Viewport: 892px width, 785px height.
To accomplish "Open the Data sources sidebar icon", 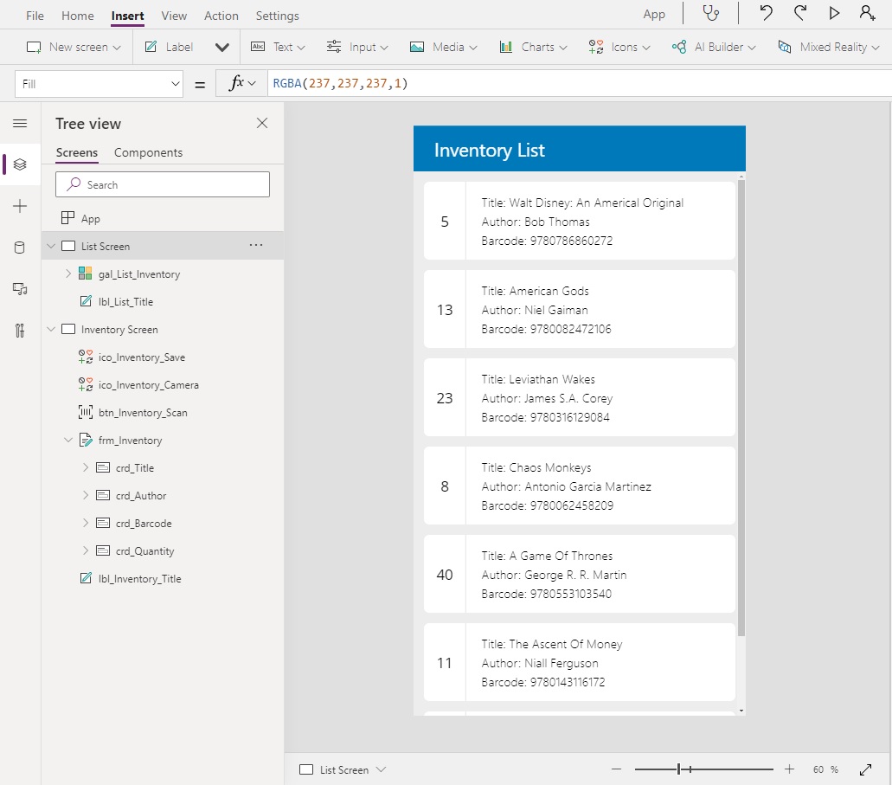I will tap(20, 248).
